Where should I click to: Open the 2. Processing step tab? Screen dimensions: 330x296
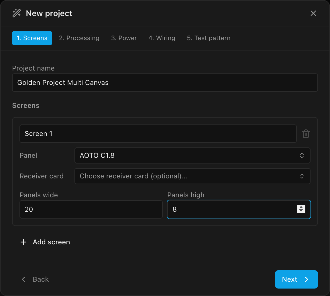pyautogui.click(x=79, y=38)
